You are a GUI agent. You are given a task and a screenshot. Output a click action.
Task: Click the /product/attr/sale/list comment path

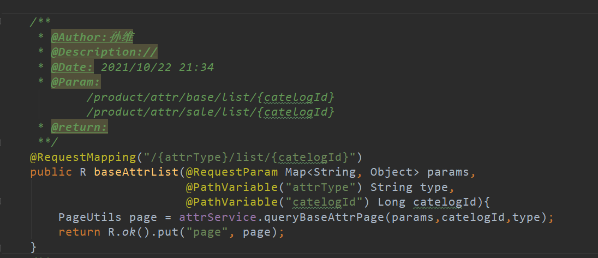(171, 112)
